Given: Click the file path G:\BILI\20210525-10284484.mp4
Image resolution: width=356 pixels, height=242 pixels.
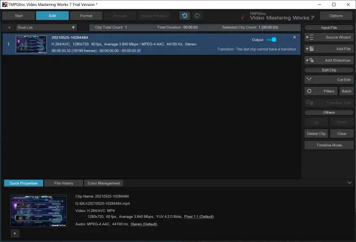Looking at the screenshot, I should tap(102, 203).
